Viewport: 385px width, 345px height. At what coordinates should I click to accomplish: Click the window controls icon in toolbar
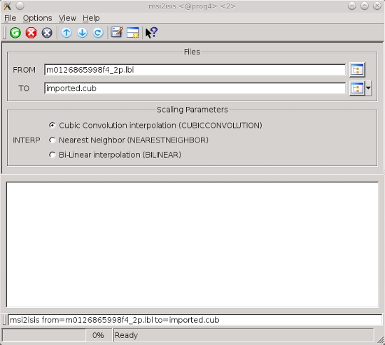[x=132, y=33]
